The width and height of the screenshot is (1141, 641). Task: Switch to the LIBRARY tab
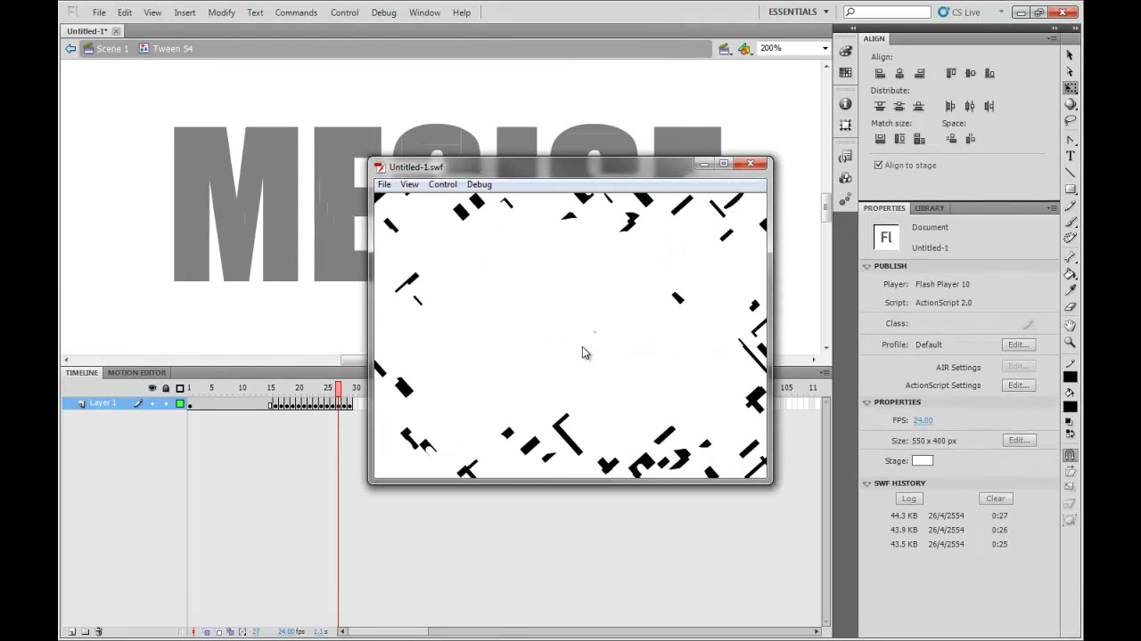(929, 208)
